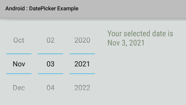Viewport: 186px width, 105px height.
Task: Choose day 02 above the selected day
Action: [51, 40]
